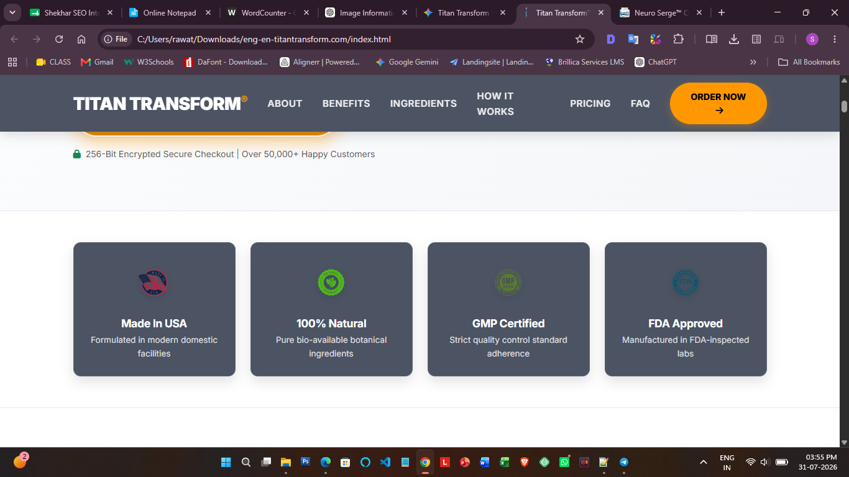The image size is (849, 477).
Task: Open a new browser tab
Action: pyautogui.click(x=722, y=12)
